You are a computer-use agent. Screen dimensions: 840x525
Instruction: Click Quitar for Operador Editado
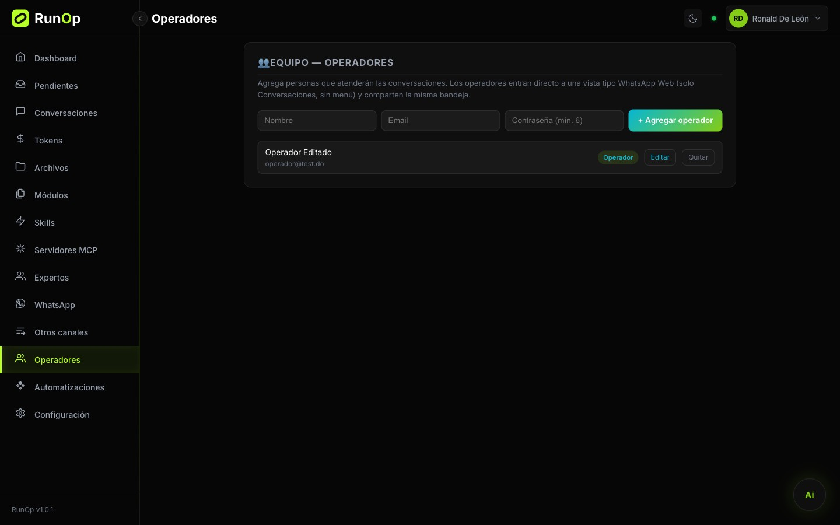click(698, 157)
